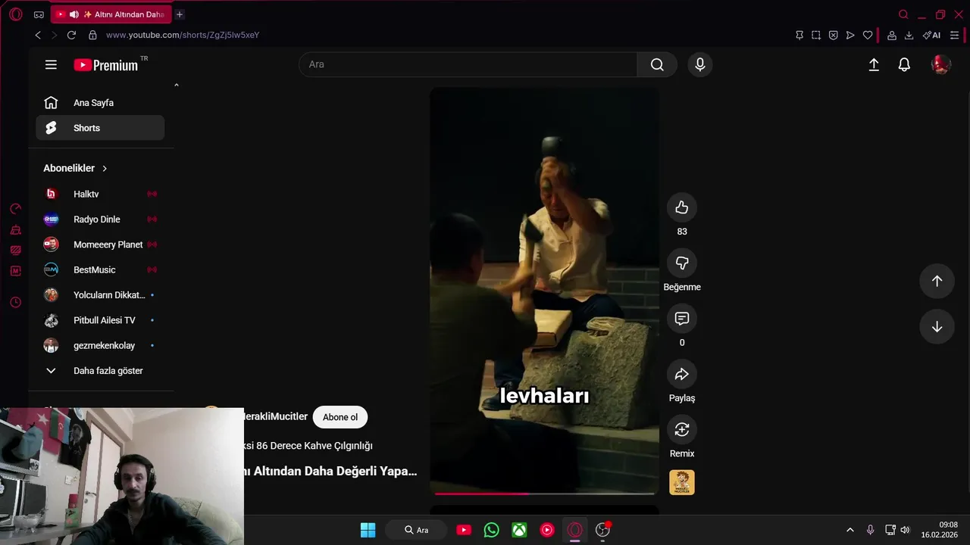Click the YouTube Premium logo
This screenshot has width=970, height=545.
click(106, 65)
